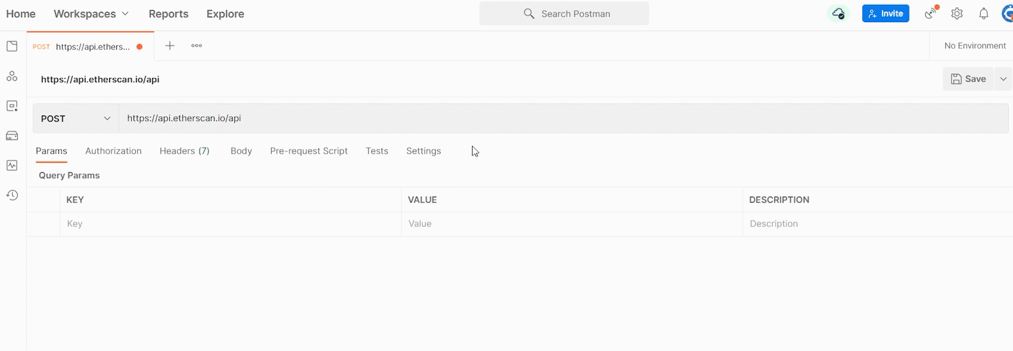1013x351 pixels.
Task: Open Environments sidebar icon
Action: click(x=12, y=106)
